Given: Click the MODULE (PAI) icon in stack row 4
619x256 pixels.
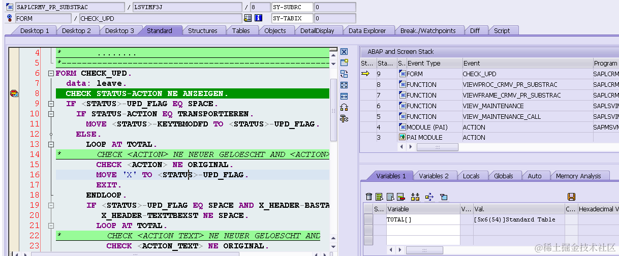Looking at the screenshot, I should 403,126.
